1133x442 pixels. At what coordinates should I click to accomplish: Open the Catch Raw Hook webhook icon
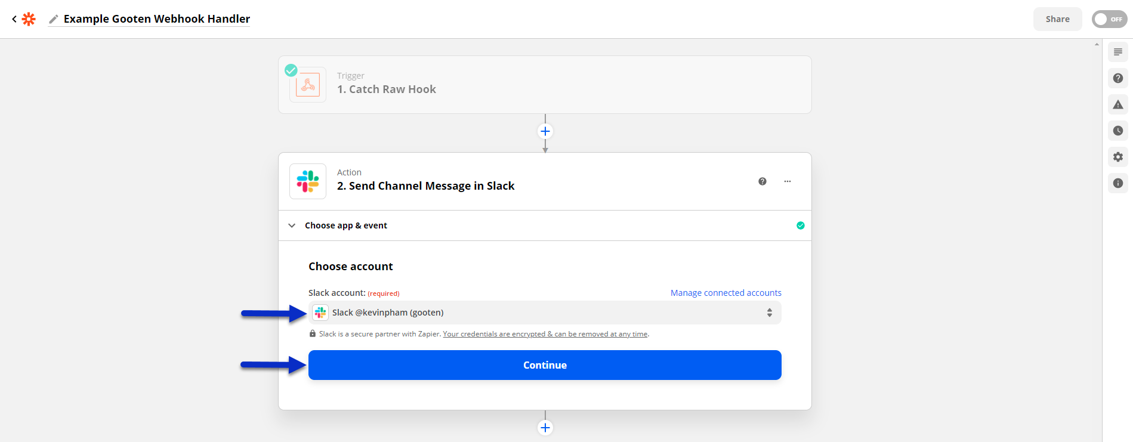[308, 85]
